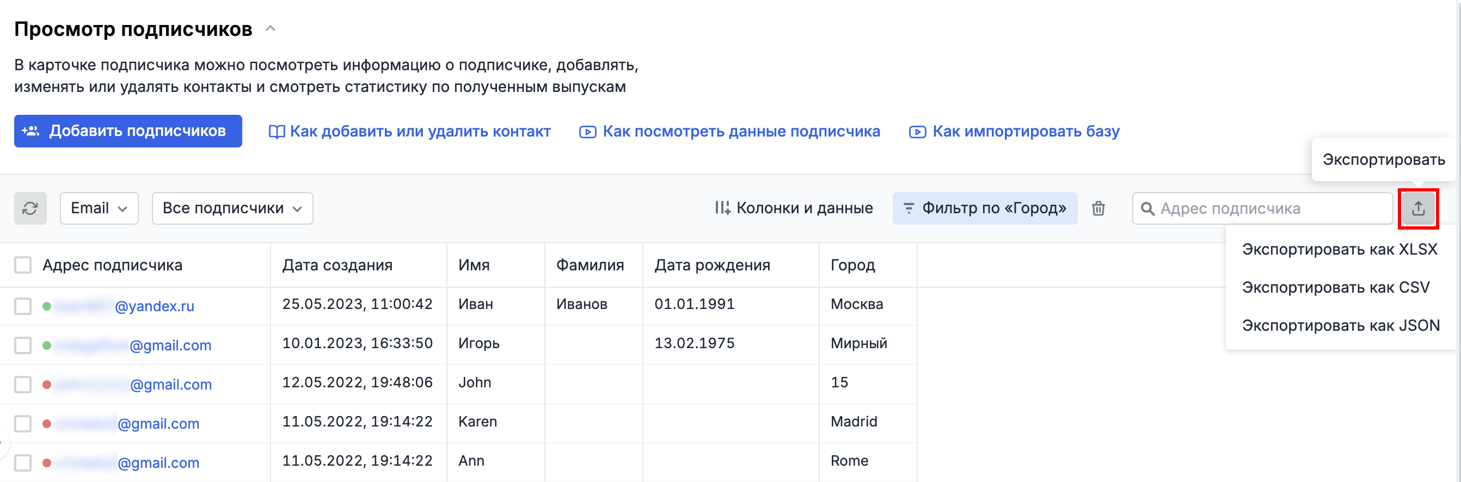Click the «Добавить подписчиков» button

tap(128, 132)
